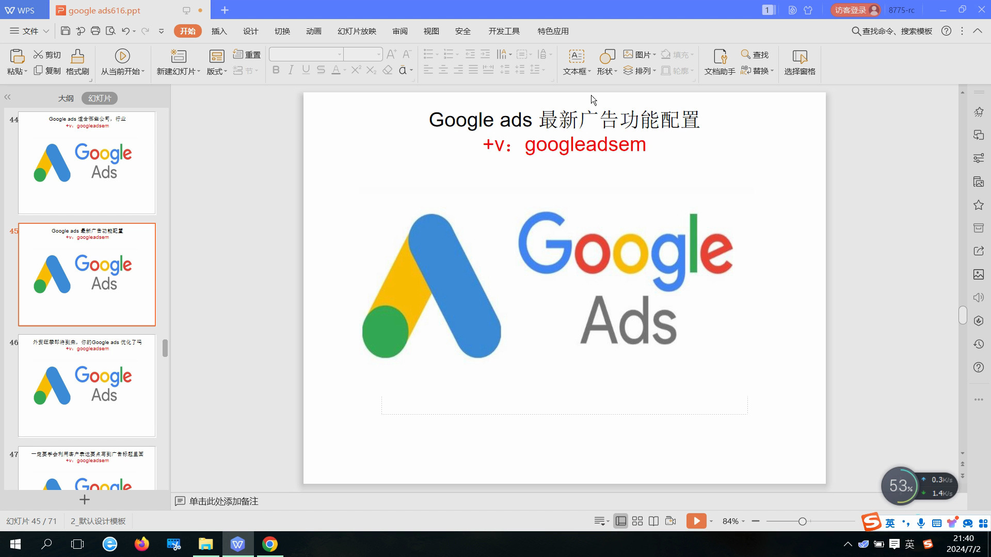Image resolution: width=991 pixels, height=557 pixels.
Task: Click the orange play slideshow button
Action: (696, 521)
